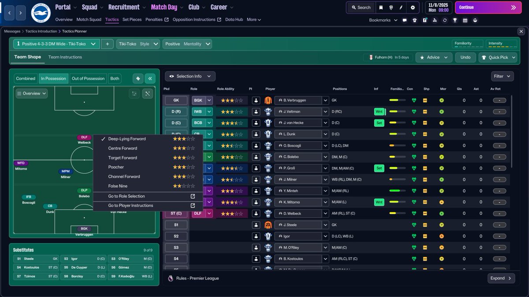Switch pitch view to Combined
Screen dimensions: 529x297
pos(26,78)
